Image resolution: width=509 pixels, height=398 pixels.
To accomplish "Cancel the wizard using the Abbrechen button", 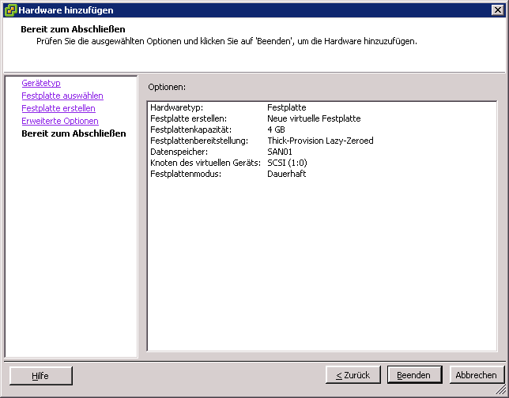I will coord(477,375).
